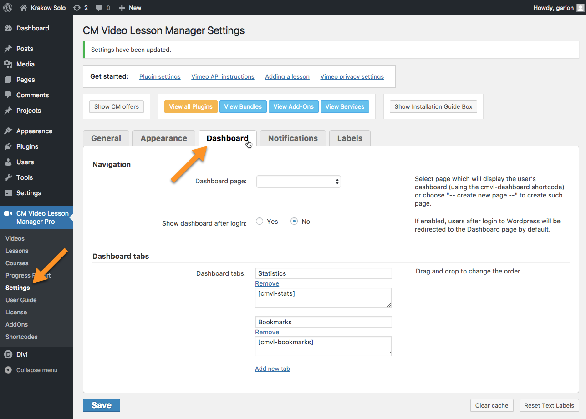The width and height of the screenshot is (586, 419).
Task: Click the Divi D logo icon
Action: coord(8,354)
